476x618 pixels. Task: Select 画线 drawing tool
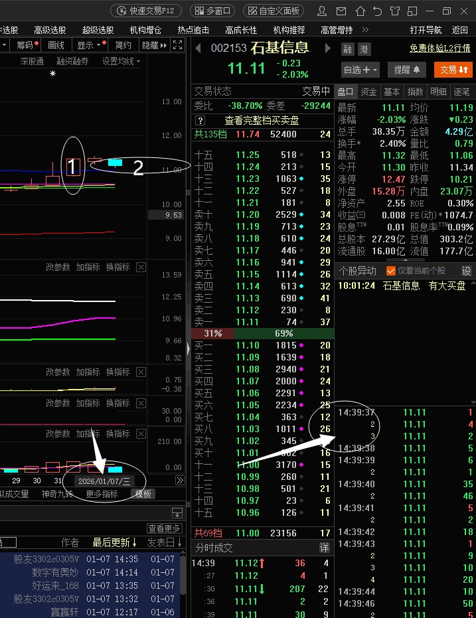pos(56,45)
